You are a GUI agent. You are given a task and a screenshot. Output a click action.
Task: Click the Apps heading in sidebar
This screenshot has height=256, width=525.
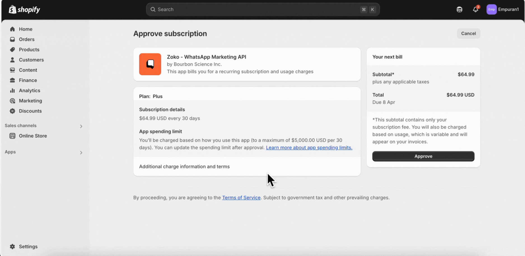click(10, 152)
